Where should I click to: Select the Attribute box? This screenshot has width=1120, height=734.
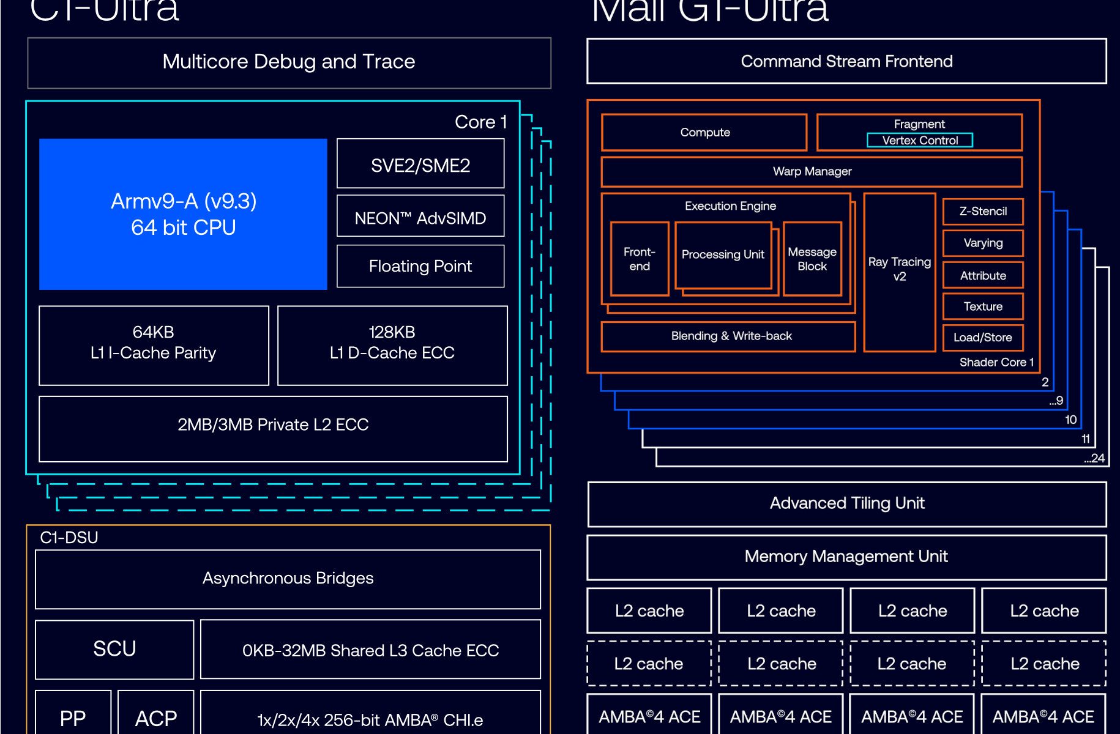coord(983,275)
